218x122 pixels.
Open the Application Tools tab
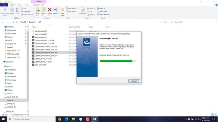(x=38, y=5)
